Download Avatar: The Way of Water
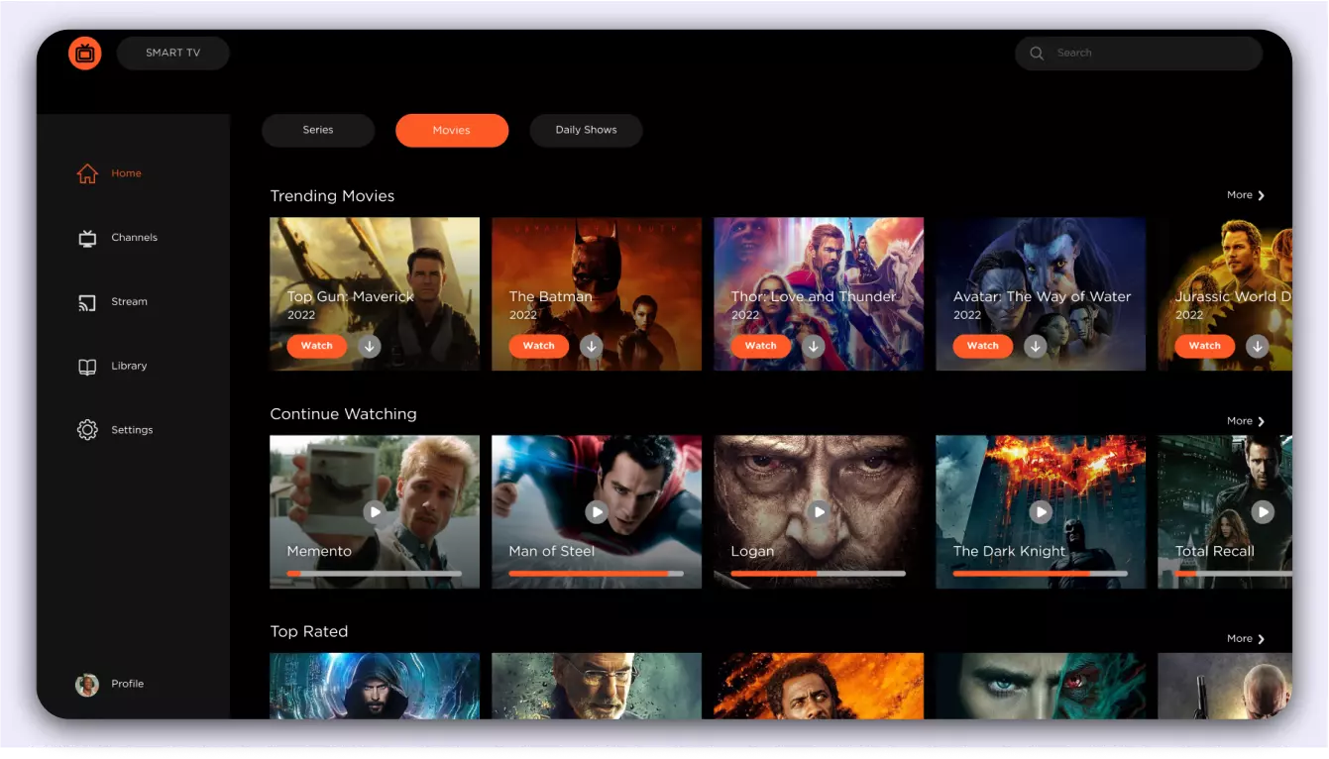Viewport: 1329px width, 759px height. point(1036,346)
